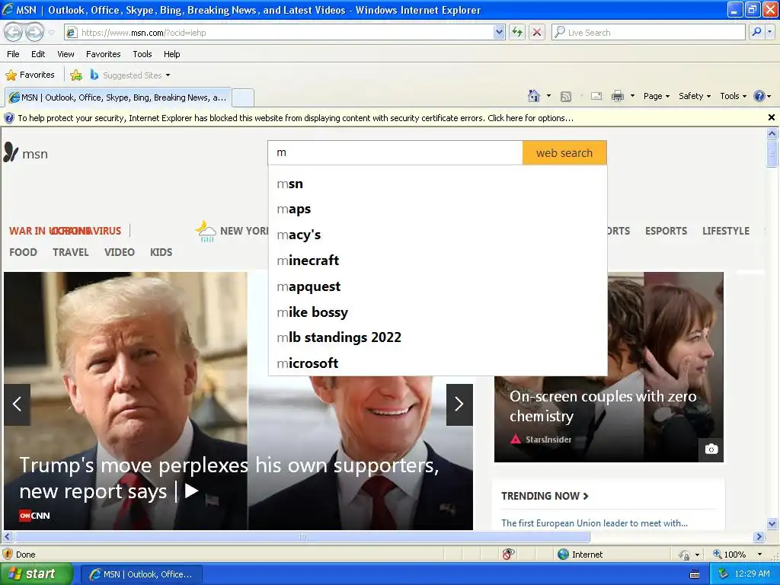Expand the address bar history dropdown
780x585 pixels.
500,33
